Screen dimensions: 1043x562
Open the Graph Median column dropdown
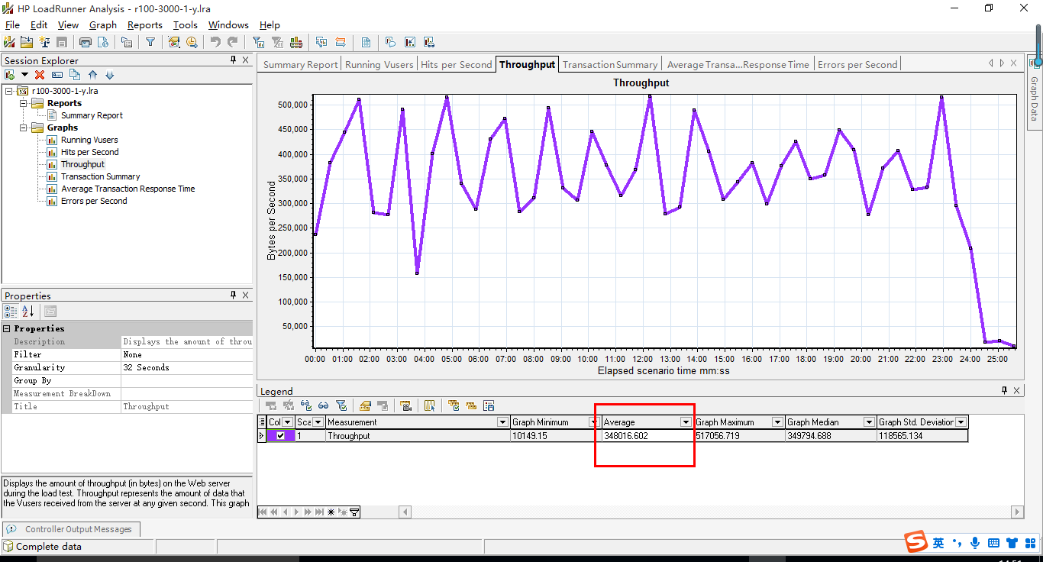(x=869, y=422)
